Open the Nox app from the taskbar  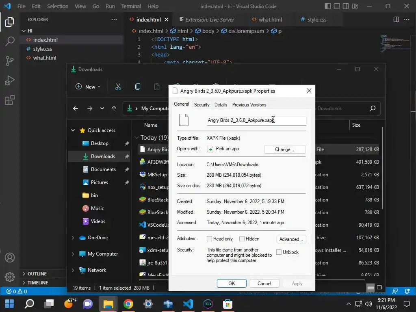pyautogui.click(x=208, y=304)
